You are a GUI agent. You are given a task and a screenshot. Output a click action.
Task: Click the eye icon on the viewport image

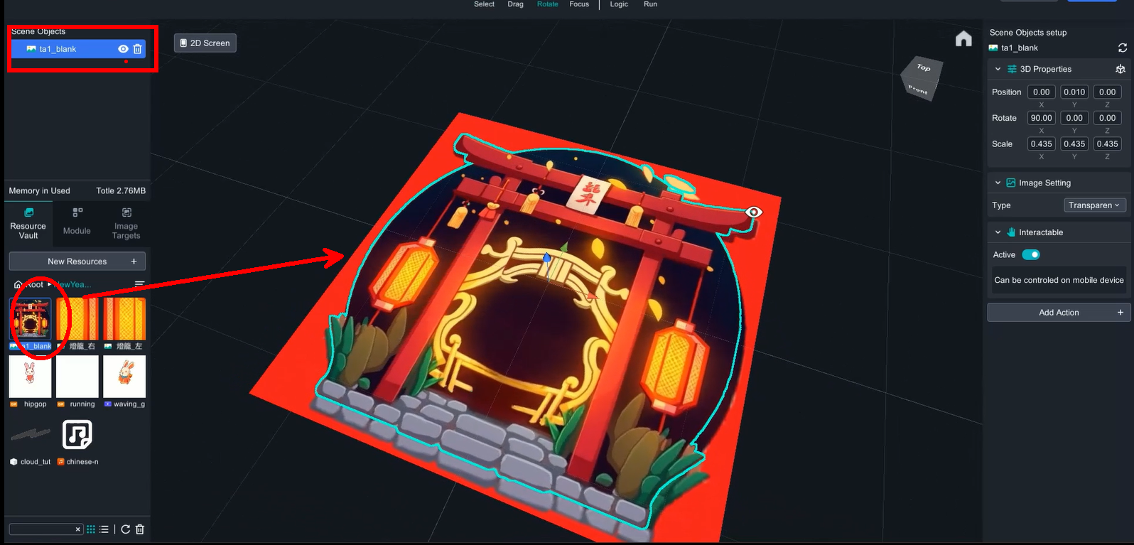(753, 212)
